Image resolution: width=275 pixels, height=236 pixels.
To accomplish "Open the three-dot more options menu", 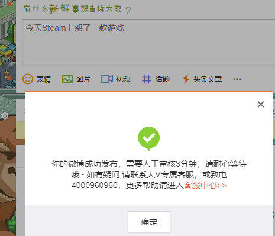I will [237, 79].
